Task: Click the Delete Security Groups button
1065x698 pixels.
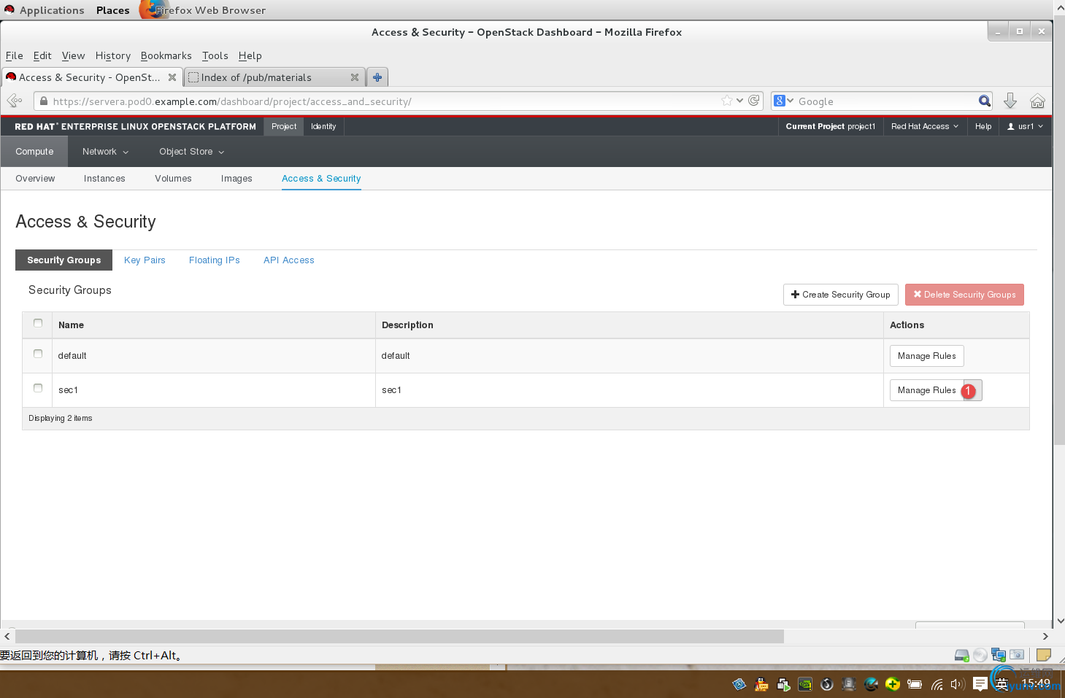Action: click(964, 295)
